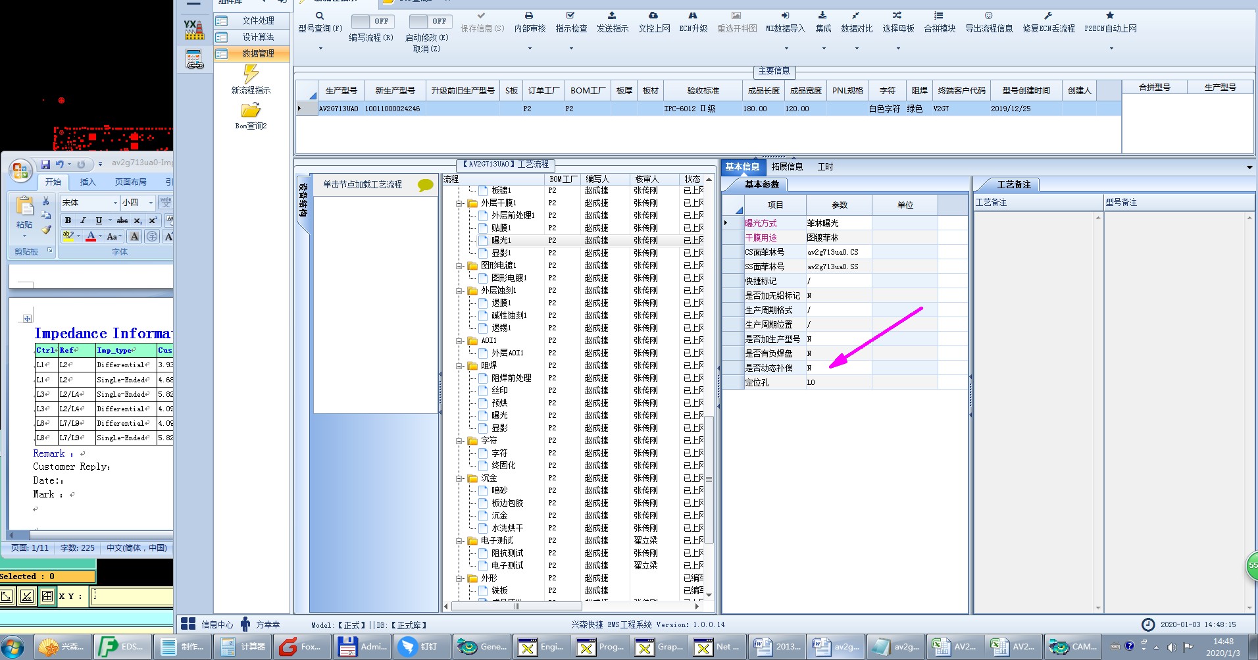Click the YX factory logo icon

[193, 30]
